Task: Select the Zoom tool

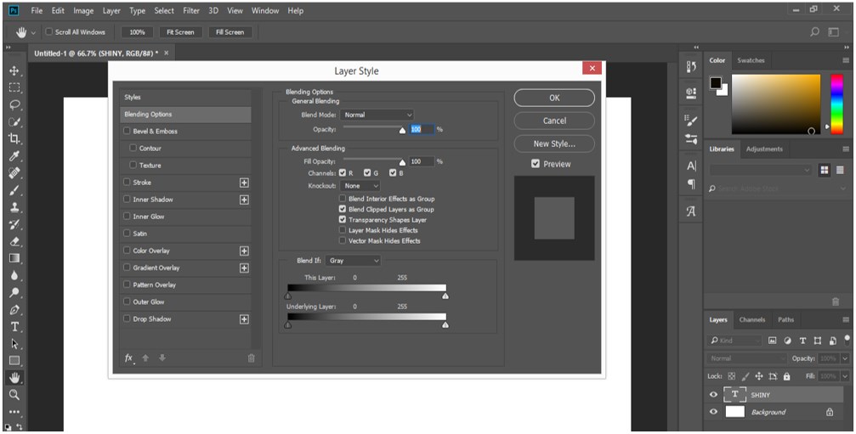Action: tap(14, 394)
